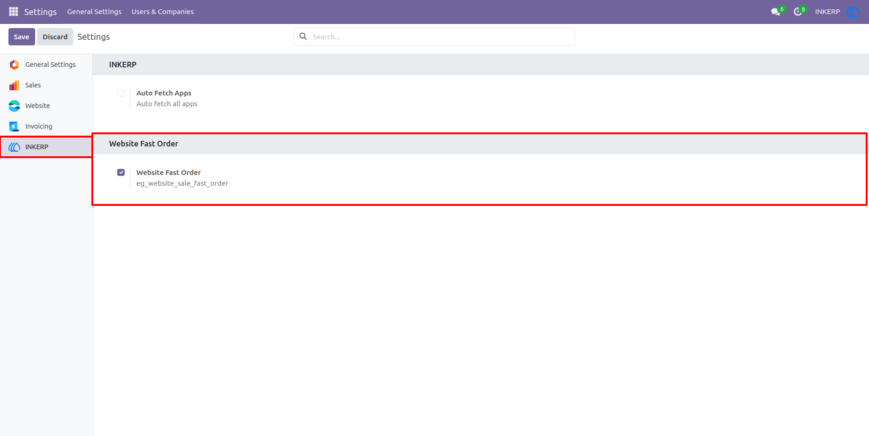Click the Sales bar chart icon

(x=15, y=85)
